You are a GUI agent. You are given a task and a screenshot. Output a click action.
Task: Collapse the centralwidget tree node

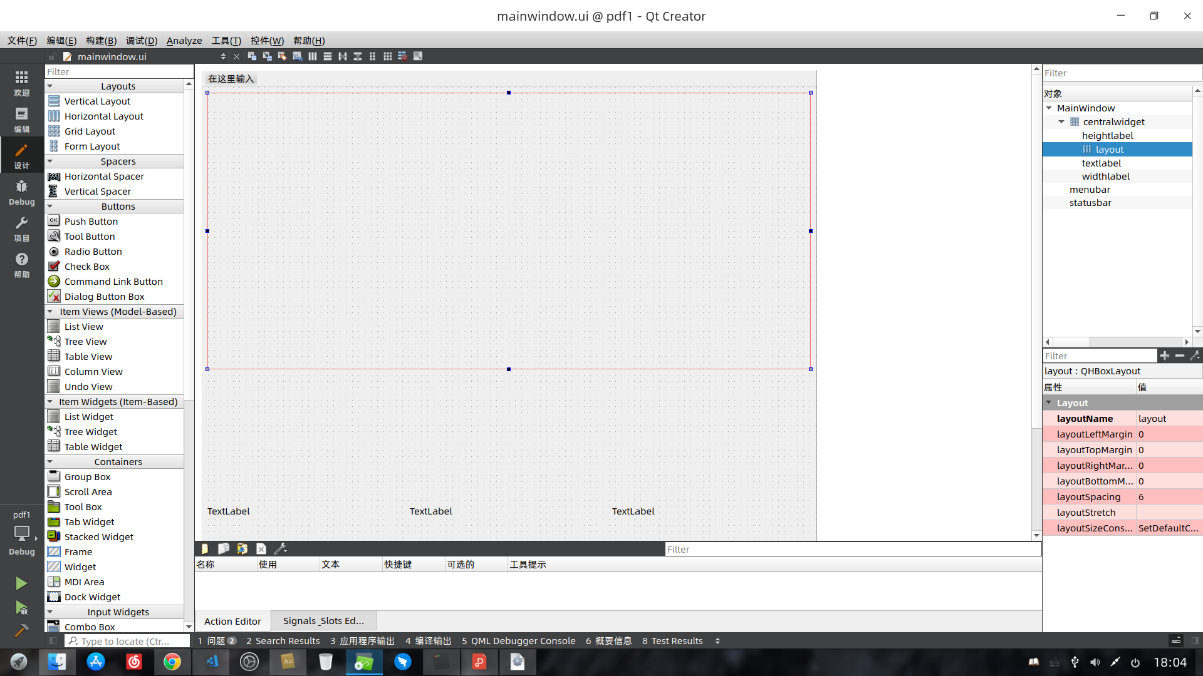[1061, 122]
